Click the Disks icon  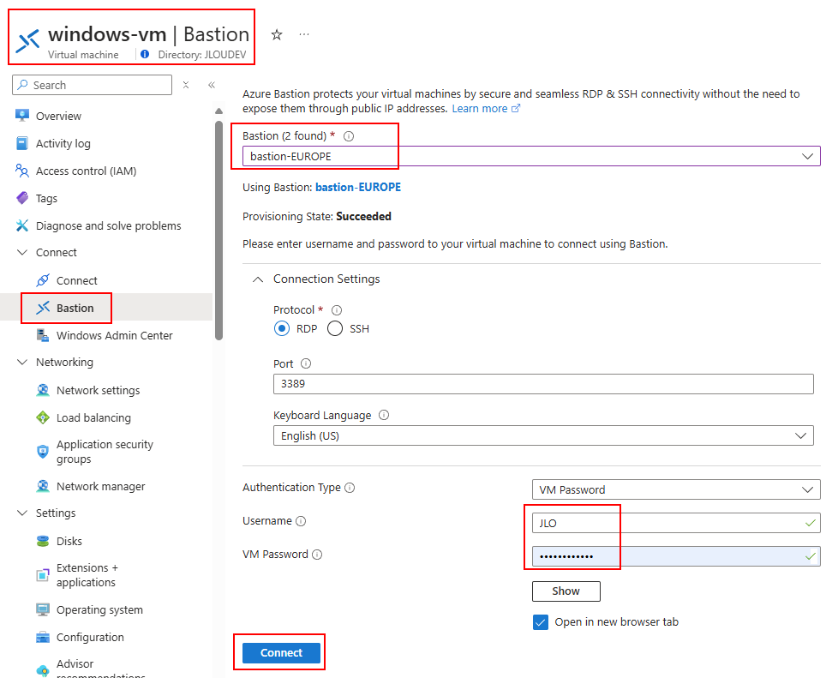coord(43,541)
